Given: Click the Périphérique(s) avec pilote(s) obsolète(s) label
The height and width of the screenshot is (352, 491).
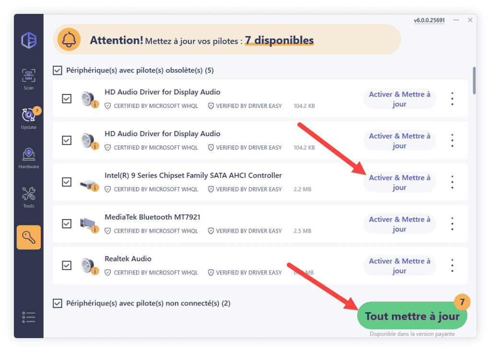Looking at the screenshot, I should (x=140, y=70).
